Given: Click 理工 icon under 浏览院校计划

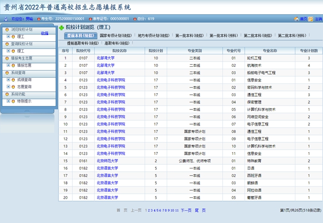Looking at the screenshot, I should coord(13,37).
